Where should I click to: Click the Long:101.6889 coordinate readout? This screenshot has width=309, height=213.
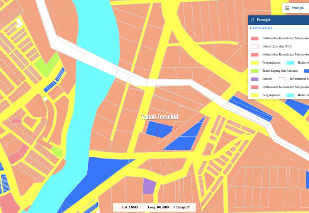click(x=158, y=207)
